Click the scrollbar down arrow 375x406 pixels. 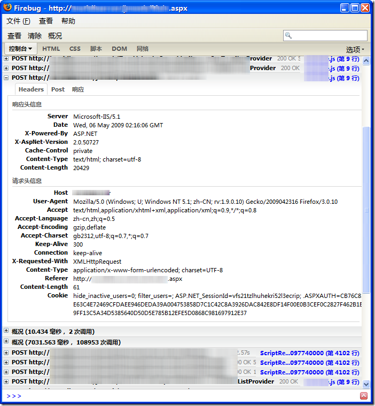click(x=366, y=384)
